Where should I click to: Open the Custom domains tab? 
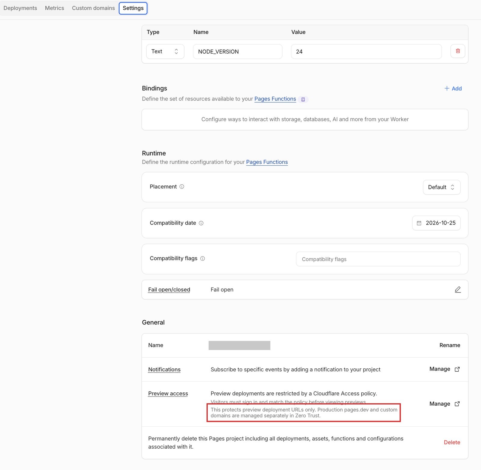[x=93, y=8]
